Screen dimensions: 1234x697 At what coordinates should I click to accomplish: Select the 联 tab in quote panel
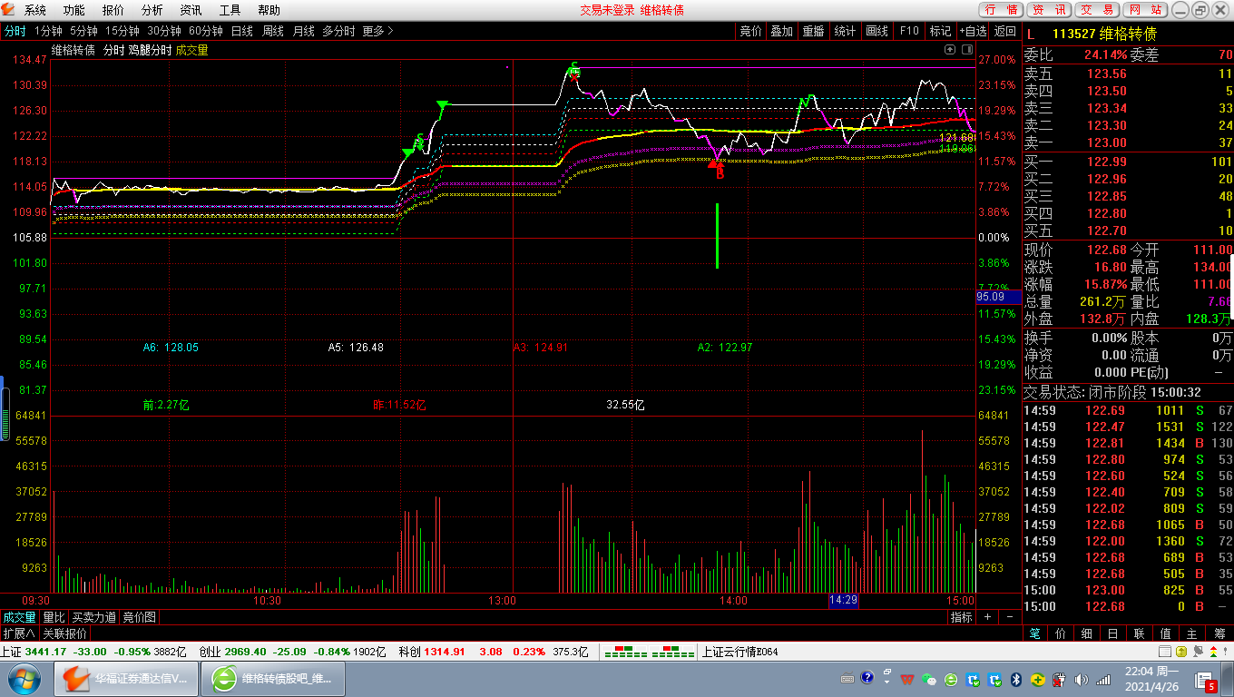tap(1140, 633)
